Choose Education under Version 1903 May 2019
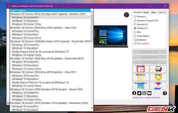This screenshot has width=178, height=113. [x=50, y=79]
